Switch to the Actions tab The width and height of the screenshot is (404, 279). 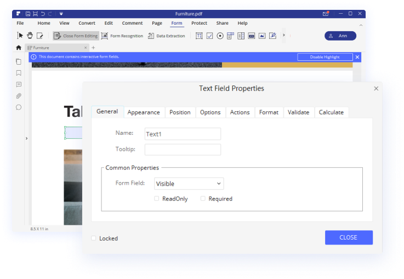(x=240, y=112)
